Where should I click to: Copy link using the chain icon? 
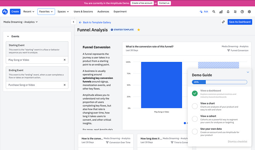pos(223,22)
